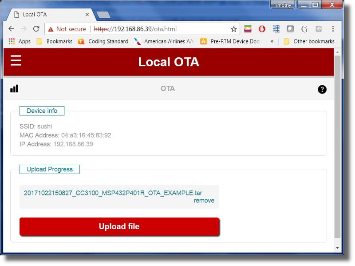Open the Other bookmarks folder

(x=309, y=41)
